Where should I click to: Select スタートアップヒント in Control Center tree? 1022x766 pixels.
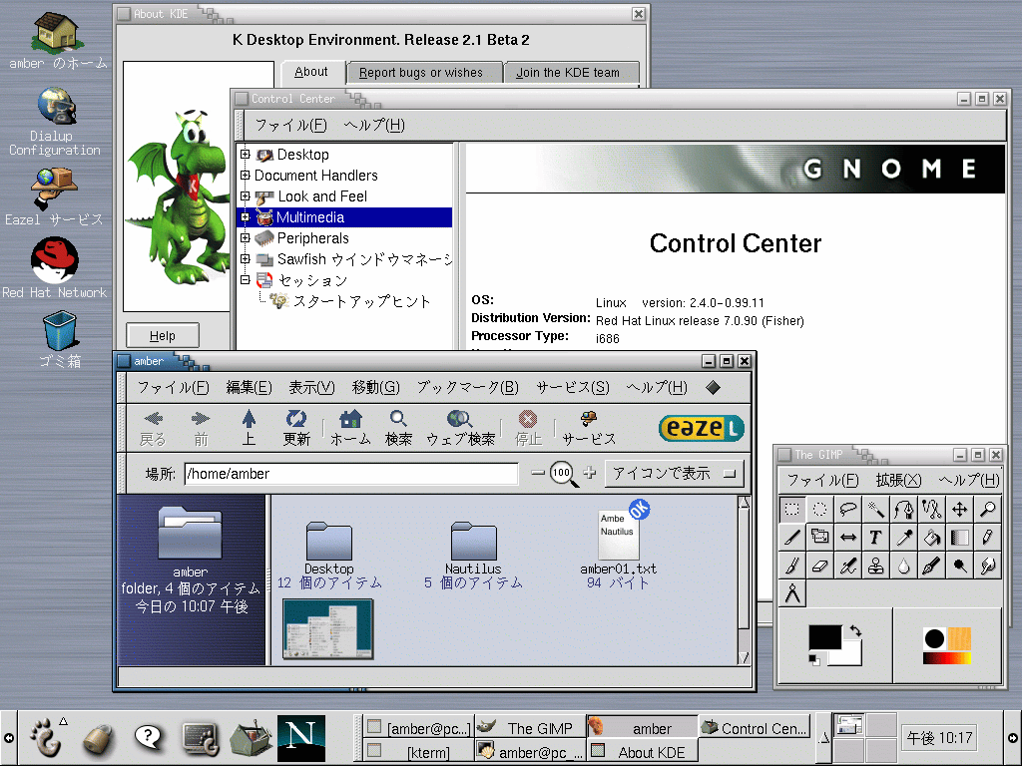click(x=361, y=301)
